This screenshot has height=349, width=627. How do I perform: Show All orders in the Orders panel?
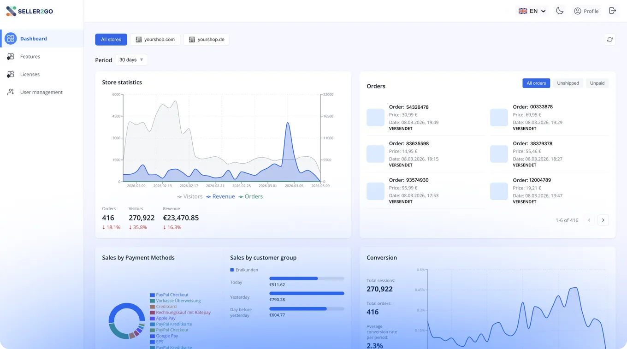click(x=536, y=83)
